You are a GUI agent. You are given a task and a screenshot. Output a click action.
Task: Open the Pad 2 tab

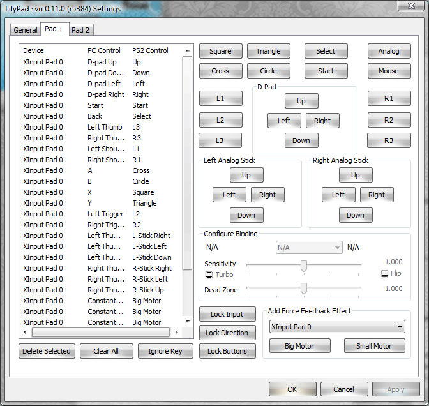click(80, 30)
